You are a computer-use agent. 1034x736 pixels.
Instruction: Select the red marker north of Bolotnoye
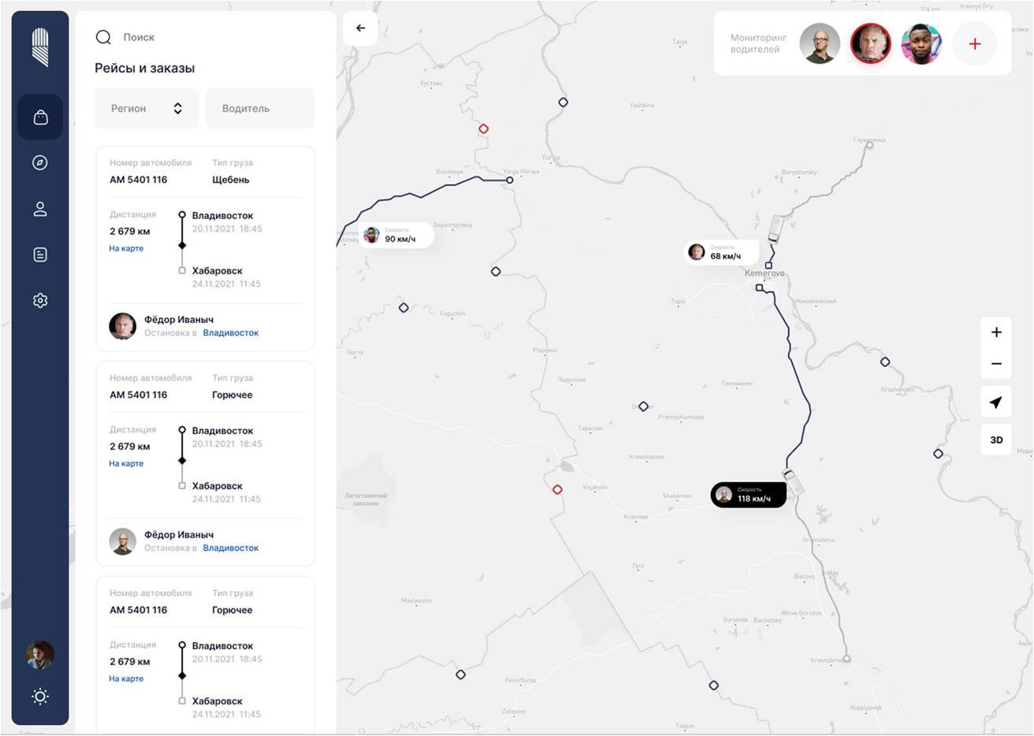coord(484,128)
